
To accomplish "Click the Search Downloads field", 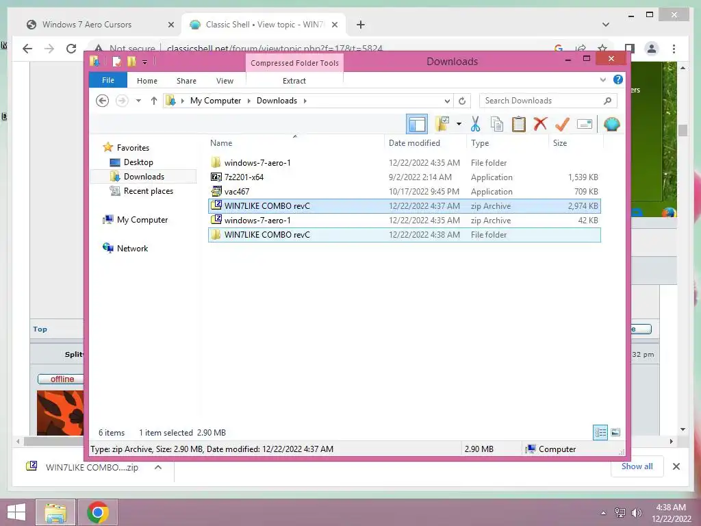I will (x=548, y=101).
